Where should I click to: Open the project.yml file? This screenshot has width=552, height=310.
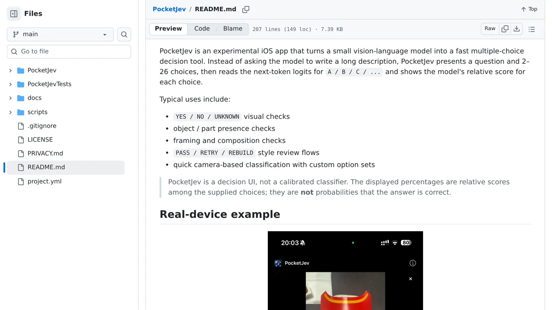point(44,181)
